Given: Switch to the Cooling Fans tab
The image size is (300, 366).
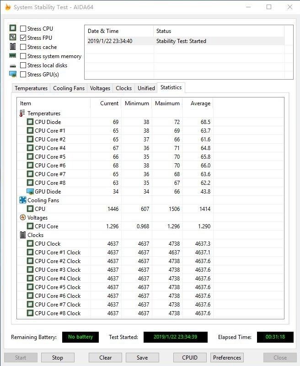Looking at the screenshot, I should 69,88.
